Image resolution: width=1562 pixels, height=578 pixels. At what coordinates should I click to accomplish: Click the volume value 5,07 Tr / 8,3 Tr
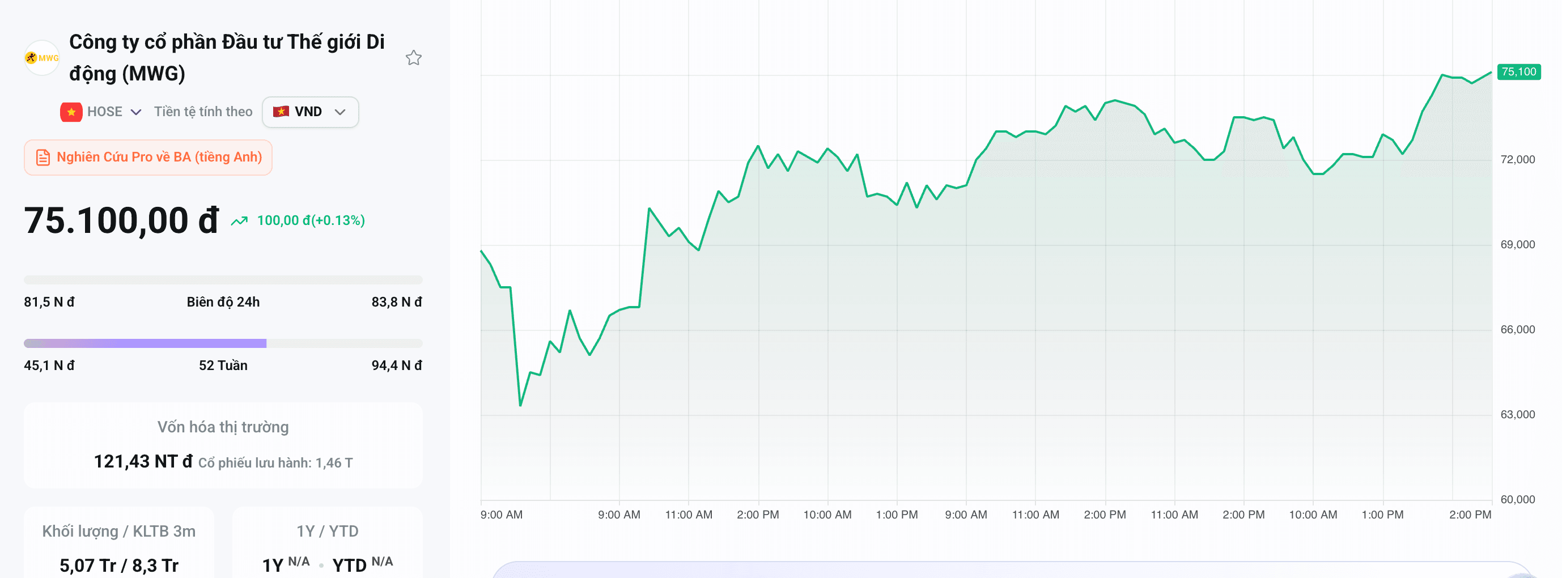click(119, 566)
